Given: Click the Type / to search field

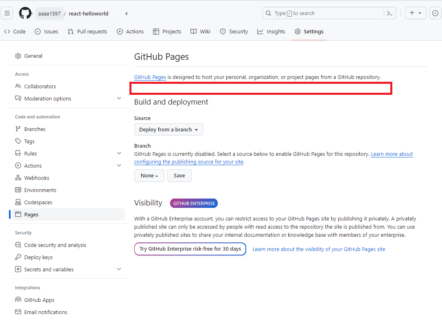Looking at the screenshot, I should pos(329,13).
